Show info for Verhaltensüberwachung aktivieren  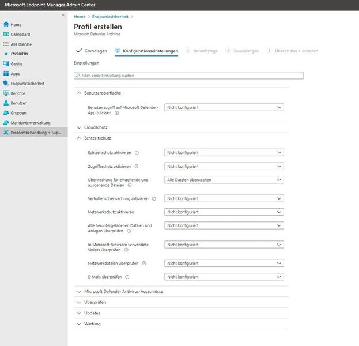[x=154, y=199]
